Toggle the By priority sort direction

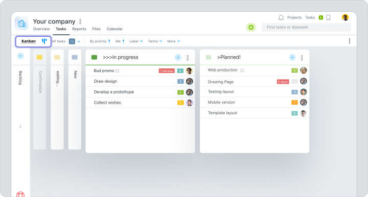(100, 41)
